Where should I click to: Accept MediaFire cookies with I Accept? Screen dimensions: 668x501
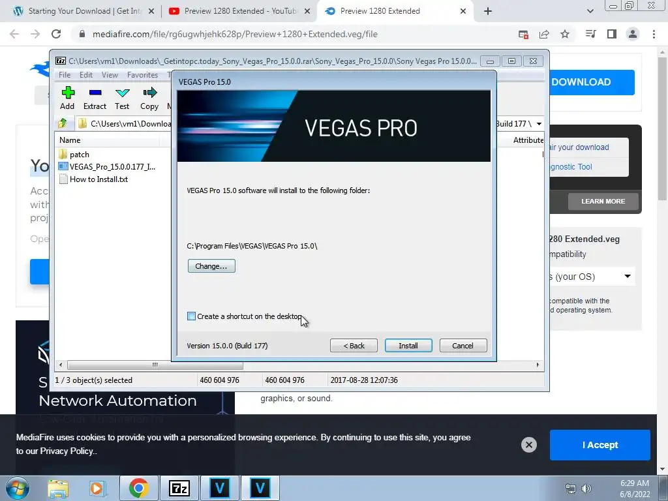click(600, 445)
